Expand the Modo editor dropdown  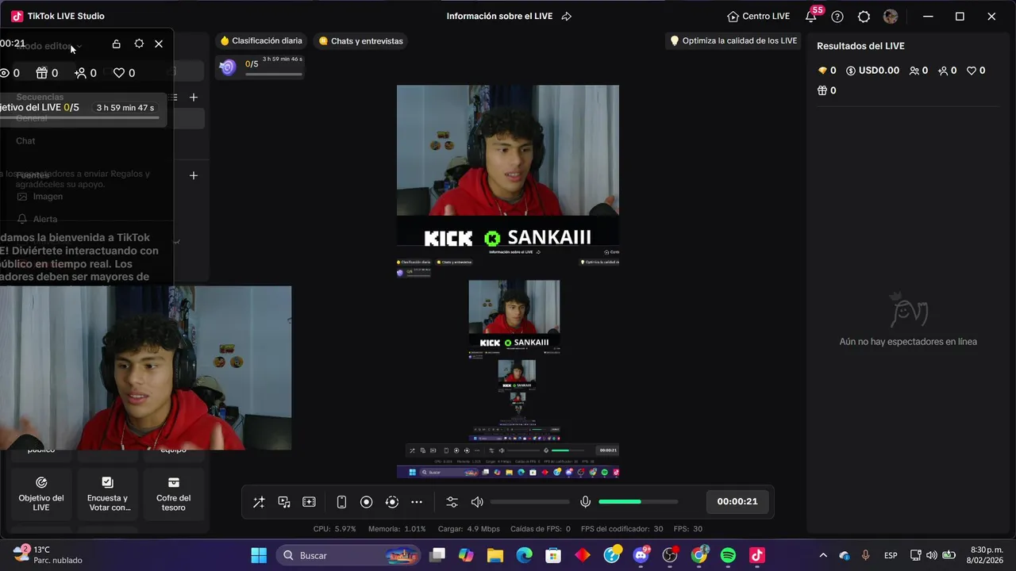click(49, 46)
